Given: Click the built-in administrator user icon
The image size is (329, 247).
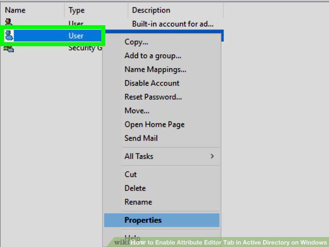Looking at the screenshot, I should coord(9,22).
